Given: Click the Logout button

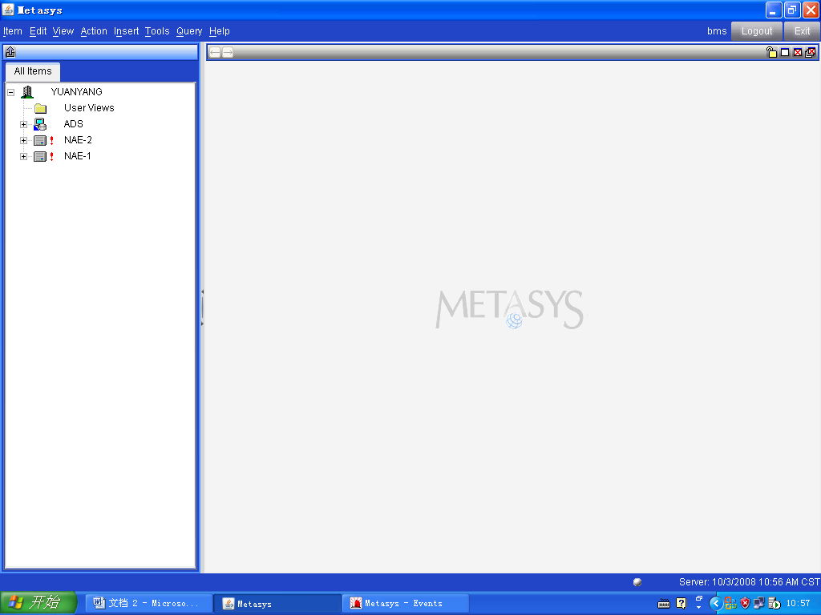Looking at the screenshot, I should (x=756, y=31).
